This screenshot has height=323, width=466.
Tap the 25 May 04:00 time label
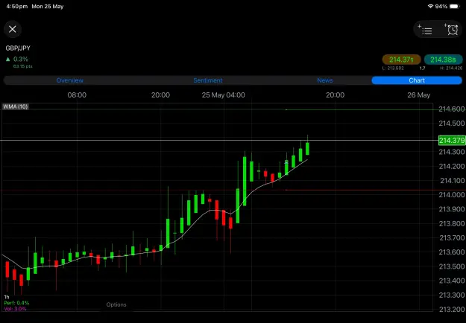point(224,95)
